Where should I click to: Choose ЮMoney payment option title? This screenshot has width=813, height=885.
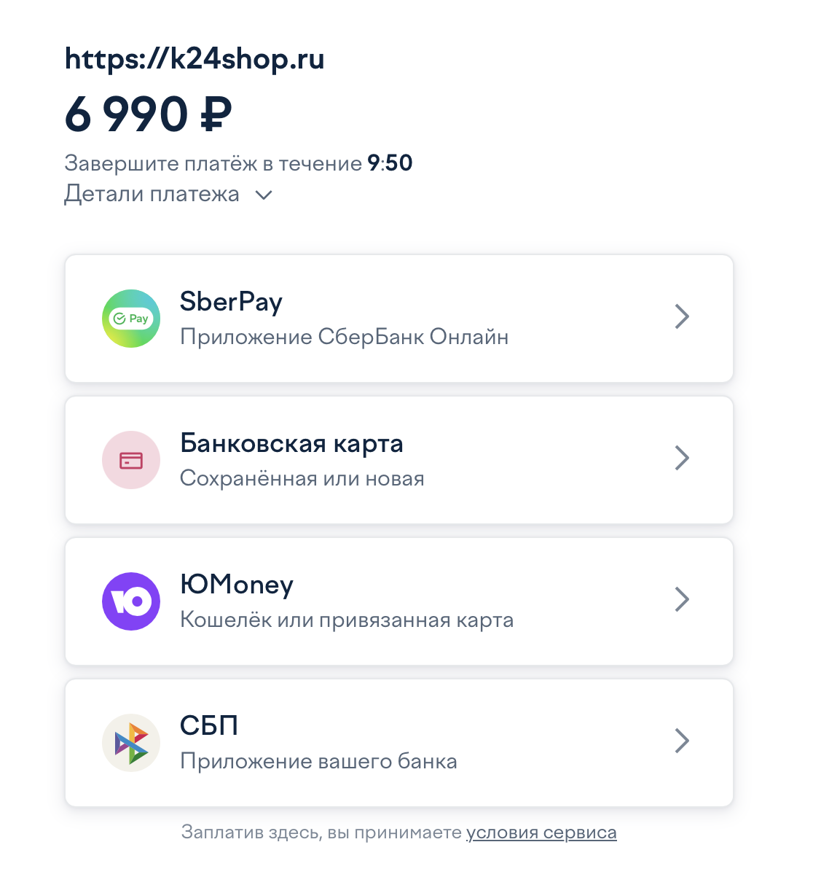237,585
